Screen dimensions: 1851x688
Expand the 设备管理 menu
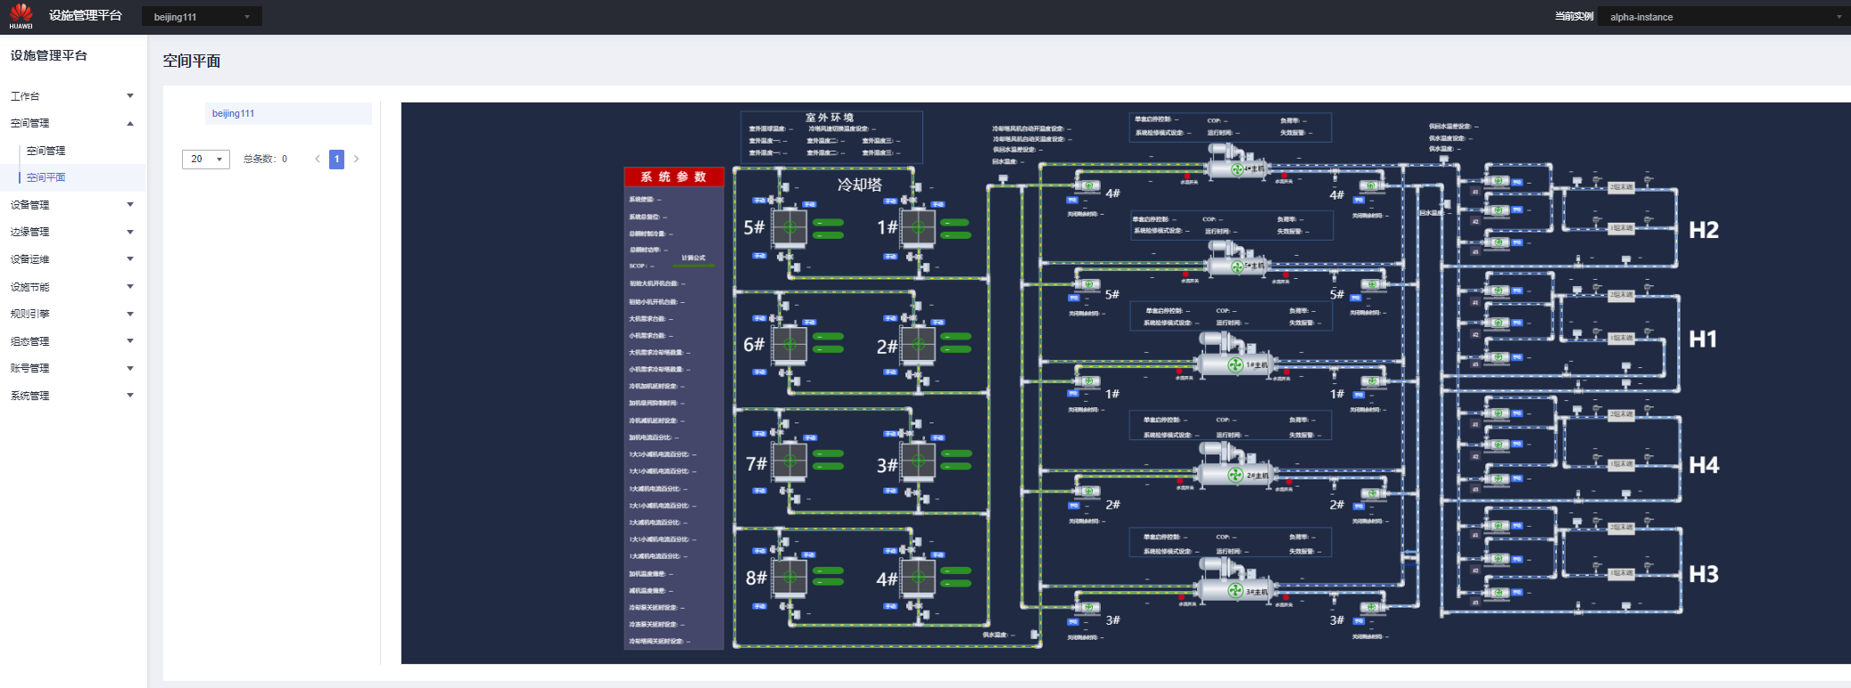[72, 205]
